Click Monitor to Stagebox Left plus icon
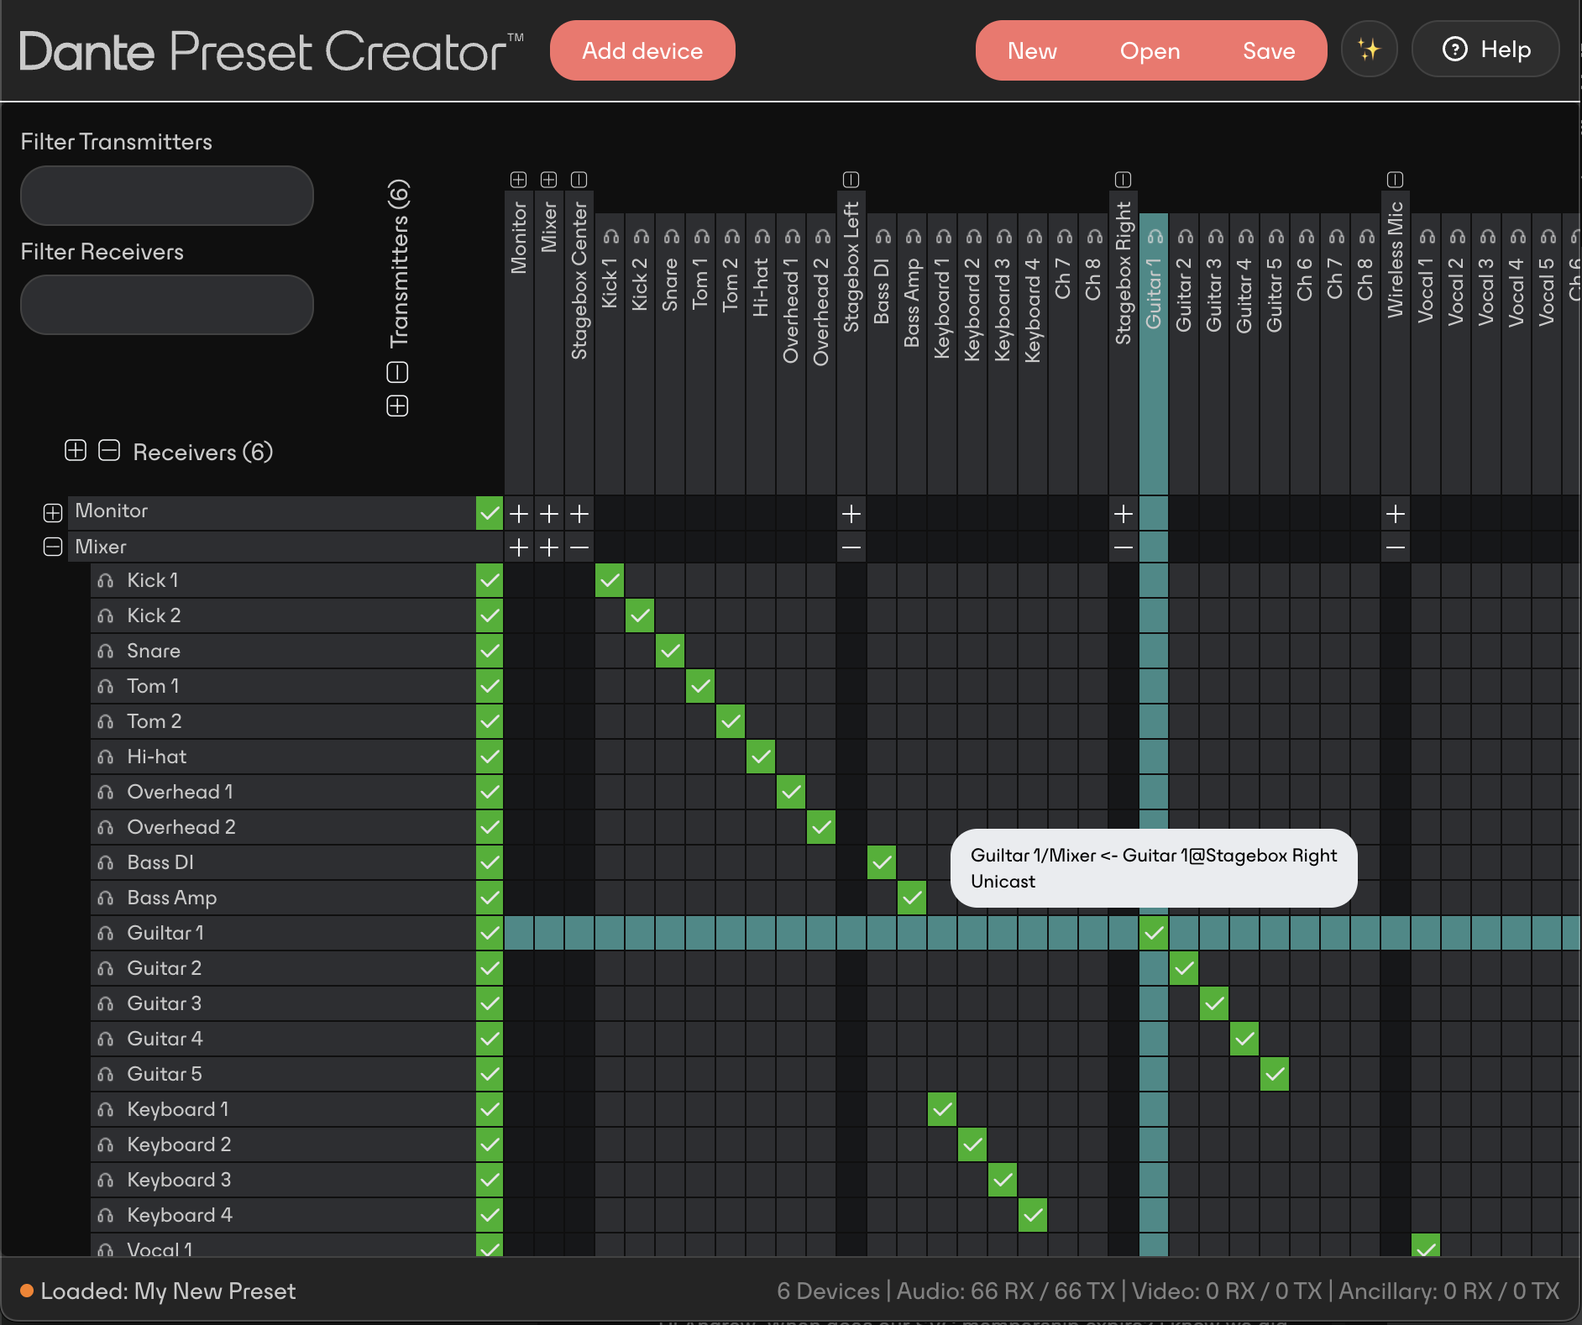This screenshot has width=1582, height=1325. (851, 513)
